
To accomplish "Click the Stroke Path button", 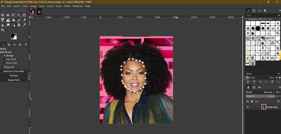I will pos(14,80).
